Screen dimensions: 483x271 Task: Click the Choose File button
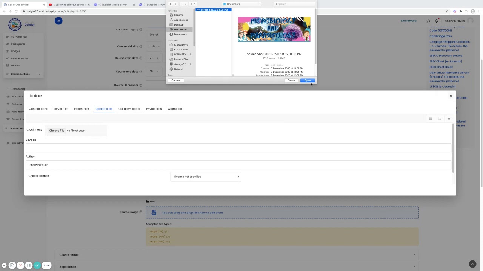click(57, 131)
